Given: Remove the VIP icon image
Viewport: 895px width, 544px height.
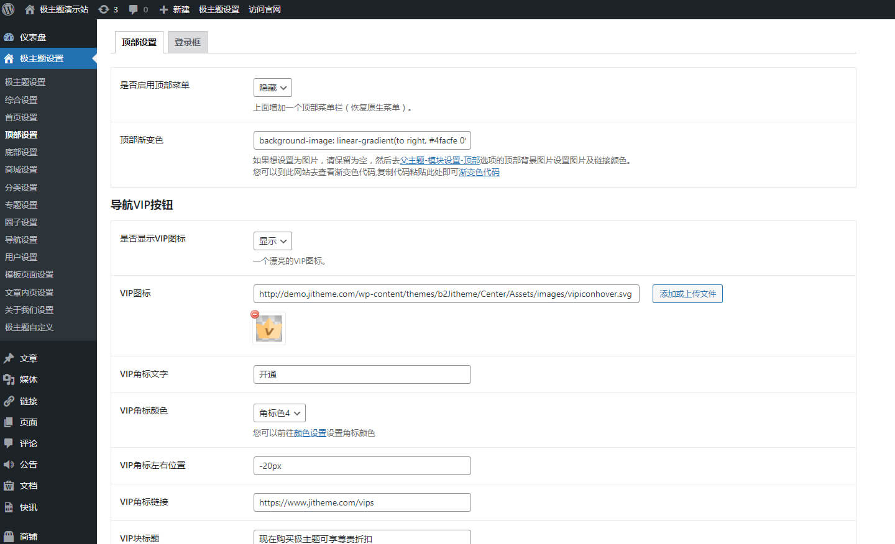Looking at the screenshot, I should [255, 314].
